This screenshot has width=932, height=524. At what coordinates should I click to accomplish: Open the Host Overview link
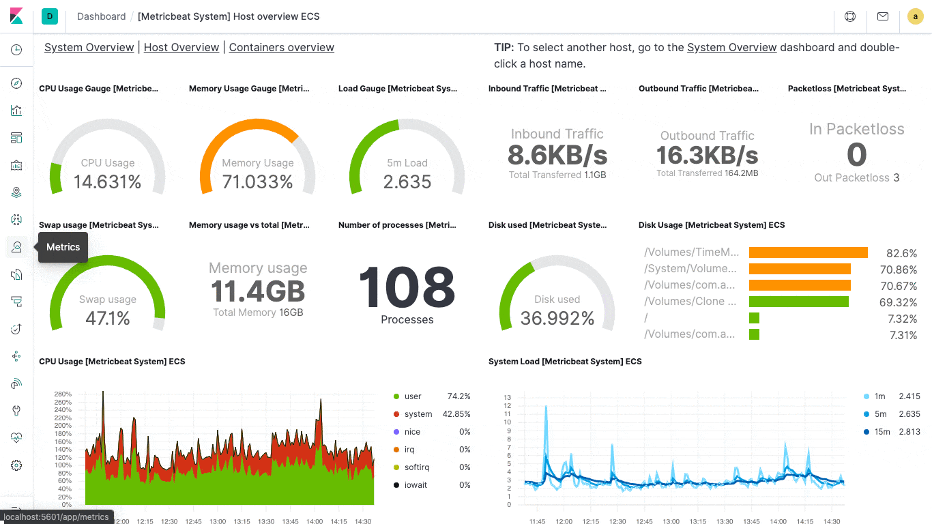(181, 47)
